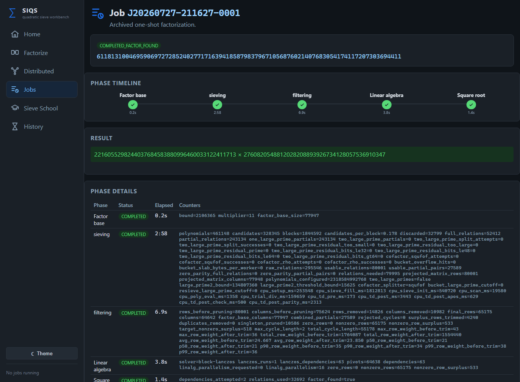The width and height of the screenshot is (520, 382).
Task: Click the sieving elapsed value 2:58
Action: click(161, 233)
